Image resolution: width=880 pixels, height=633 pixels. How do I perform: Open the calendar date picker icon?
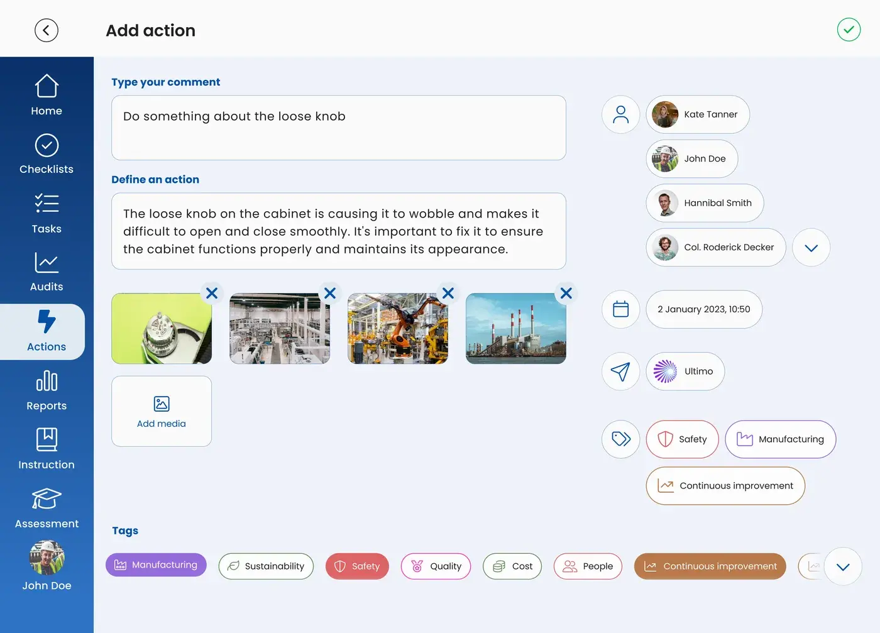[x=621, y=309]
